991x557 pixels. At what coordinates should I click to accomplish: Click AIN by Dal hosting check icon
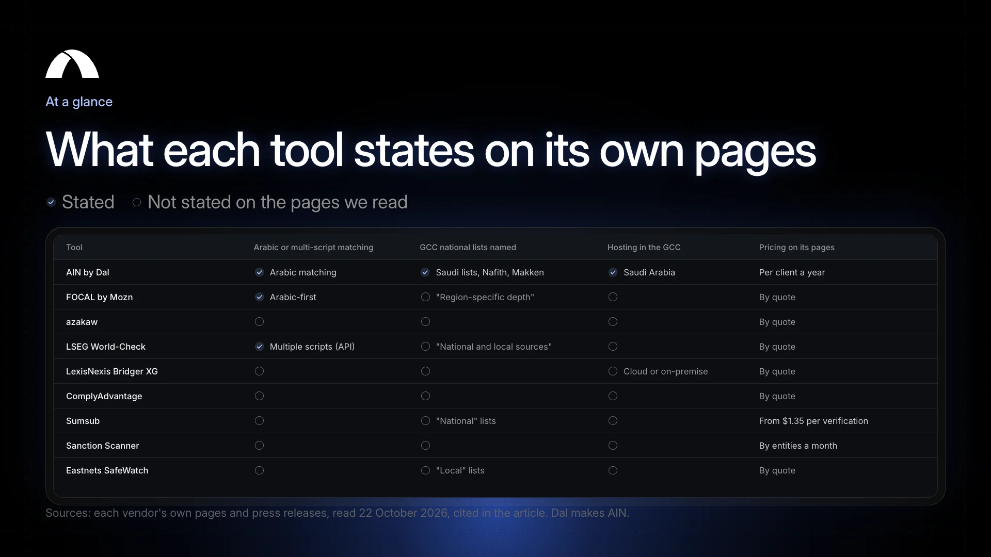(613, 272)
